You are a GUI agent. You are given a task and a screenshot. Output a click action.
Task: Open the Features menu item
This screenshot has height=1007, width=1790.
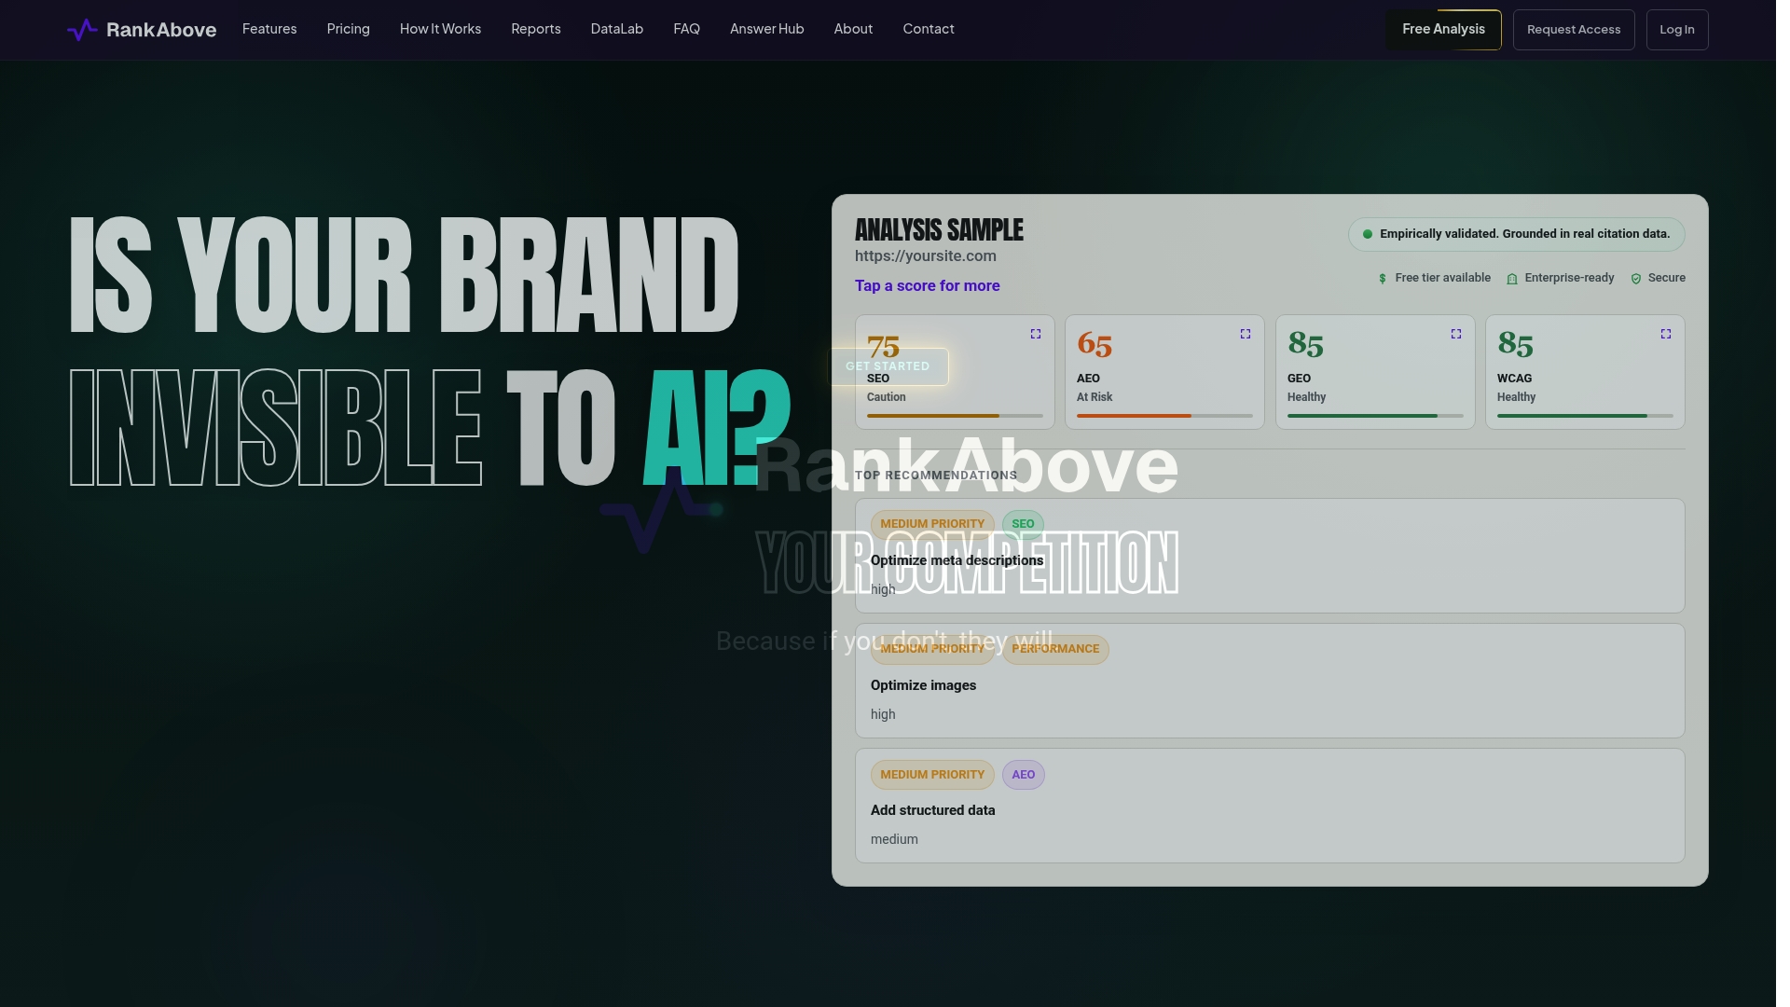[269, 29]
